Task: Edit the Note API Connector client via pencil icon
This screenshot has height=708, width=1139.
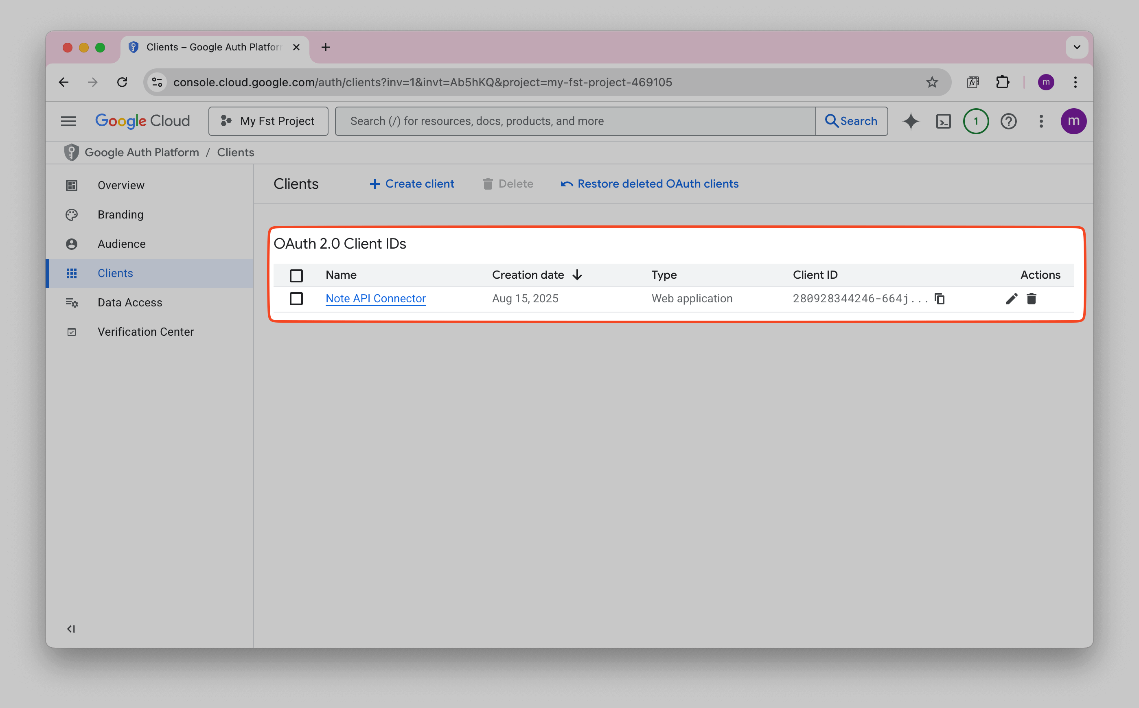Action: tap(1012, 298)
